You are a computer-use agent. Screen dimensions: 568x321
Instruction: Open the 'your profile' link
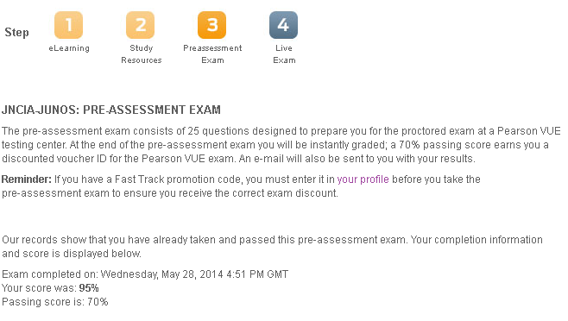[363, 179]
